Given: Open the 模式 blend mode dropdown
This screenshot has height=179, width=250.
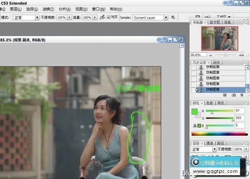Looking at the screenshot, I should (26, 17).
